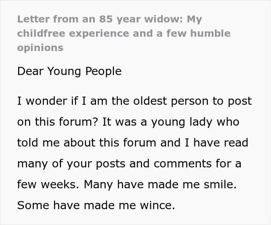Click the words "and comments for a"
This screenshot has height=225, width=271.
click(x=185, y=164)
